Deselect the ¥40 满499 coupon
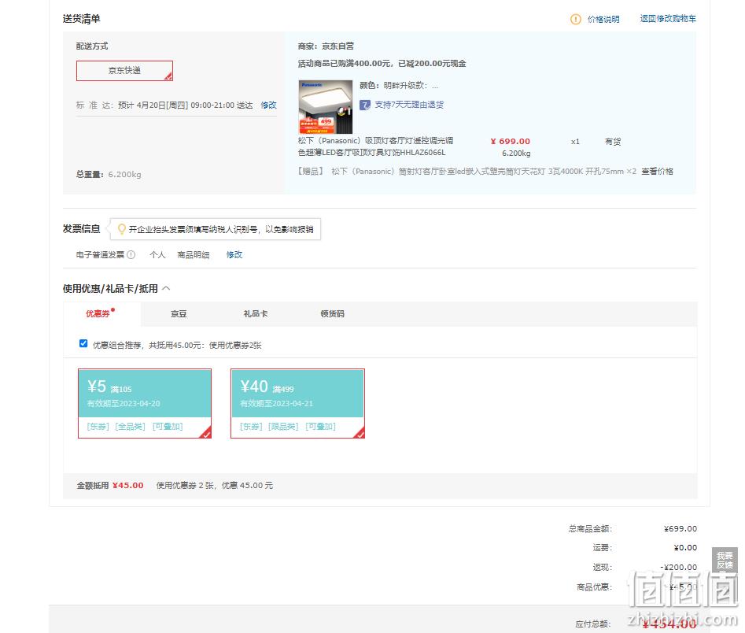This screenshot has width=745, height=633. 297,403
